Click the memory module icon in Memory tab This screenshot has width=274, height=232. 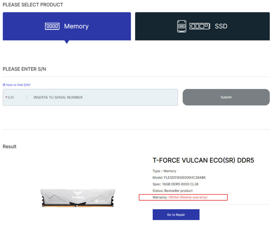52,26
